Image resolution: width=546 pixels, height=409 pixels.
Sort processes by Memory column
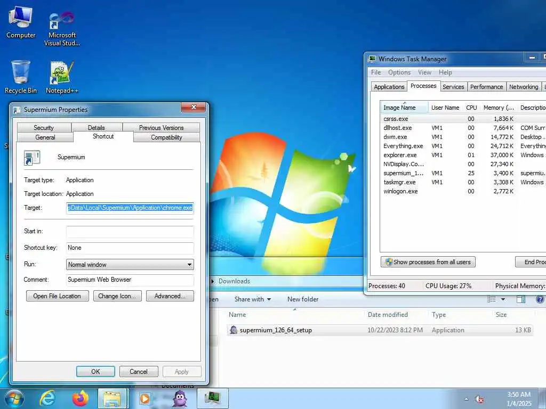coord(499,108)
